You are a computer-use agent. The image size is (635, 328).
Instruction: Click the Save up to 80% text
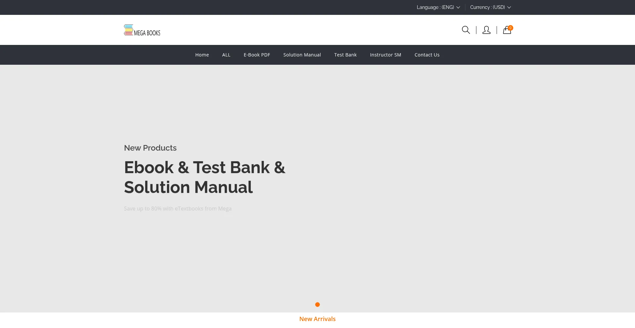178,209
